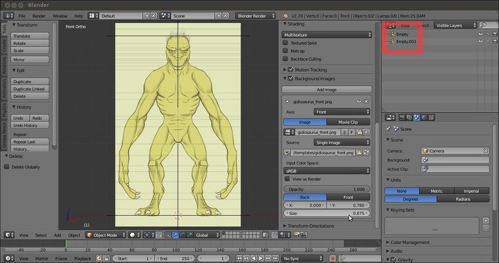The image size is (499, 263).
Task: Toggle the Motion Tracking checkbox
Action: (x=290, y=69)
